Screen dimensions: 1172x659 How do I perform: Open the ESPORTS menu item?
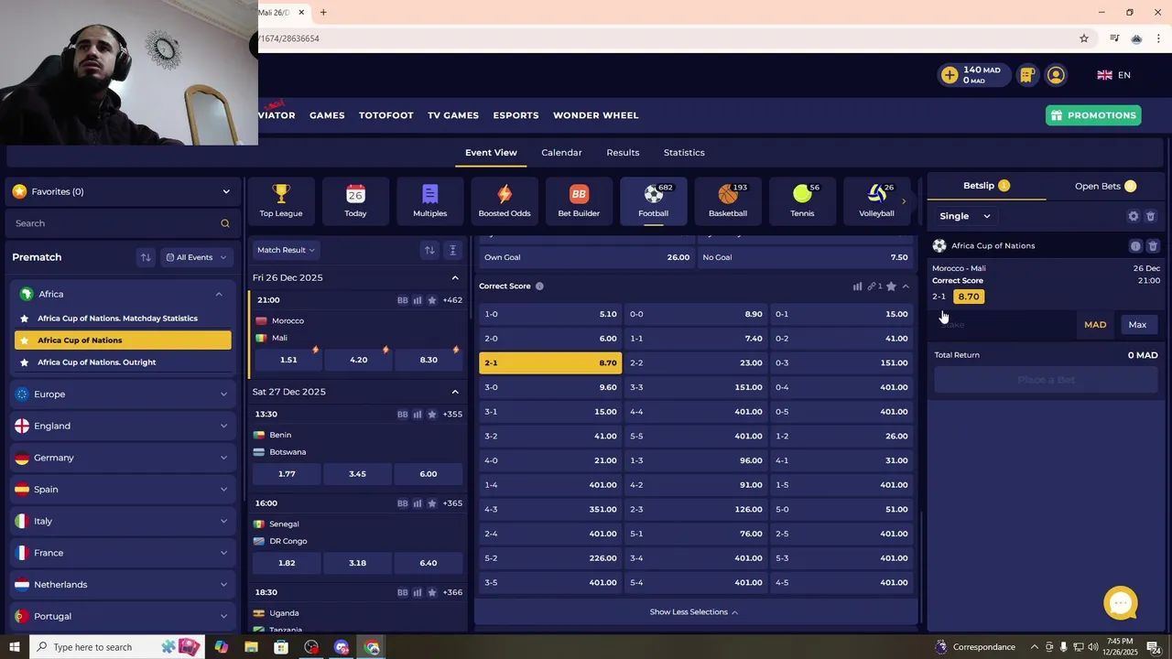tap(515, 115)
